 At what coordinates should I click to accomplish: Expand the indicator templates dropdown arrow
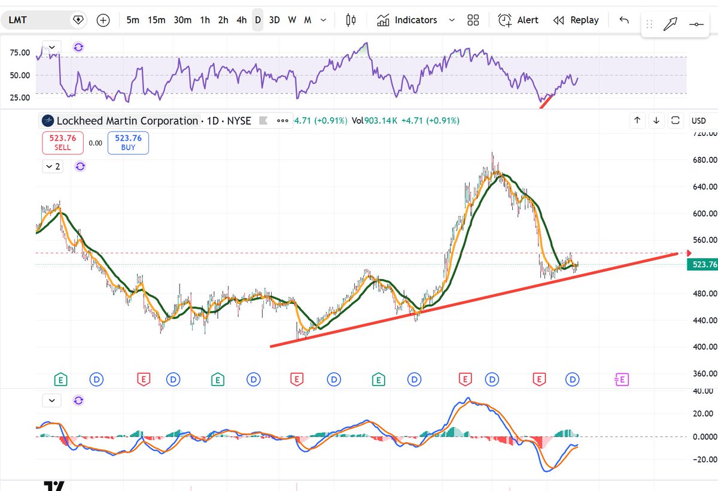[x=452, y=20]
